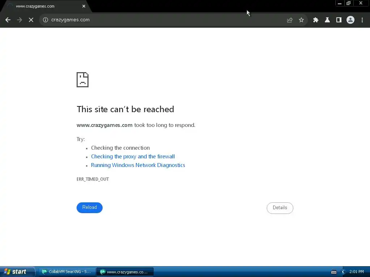Switch to CollabVM SearXNG taskbar window

(67, 272)
